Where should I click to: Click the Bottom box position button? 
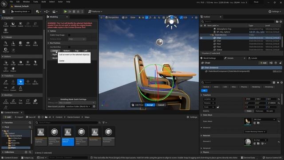click(x=67, y=51)
